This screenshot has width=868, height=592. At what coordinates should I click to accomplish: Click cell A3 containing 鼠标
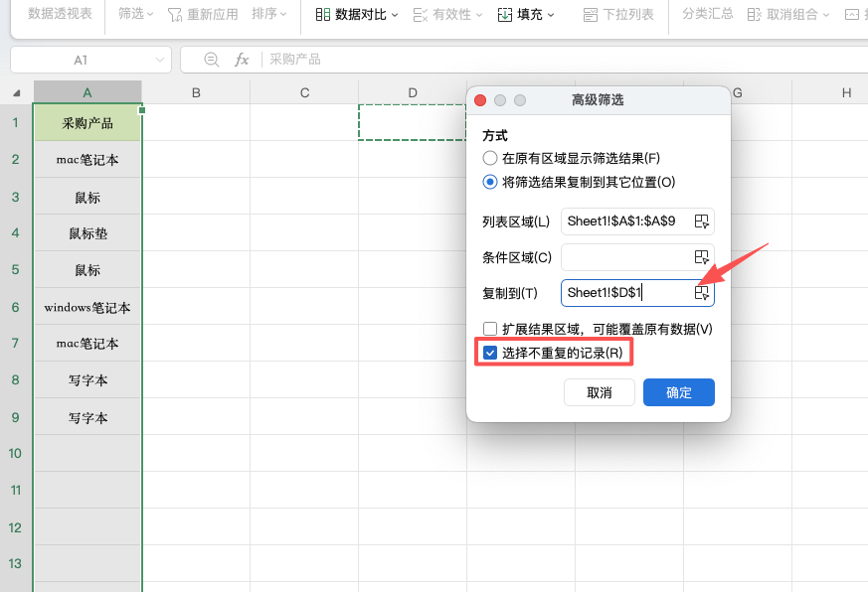coord(87,197)
